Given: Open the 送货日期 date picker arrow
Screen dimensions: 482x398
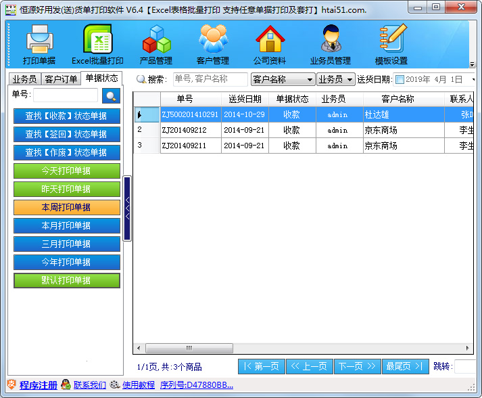Looking at the screenshot, I should pyautogui.click(x=473, y=79).
